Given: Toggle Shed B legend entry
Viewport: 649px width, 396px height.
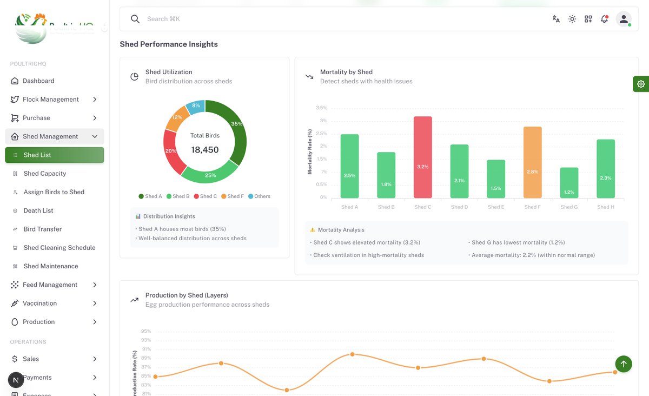Looking at the screenshot, I should coord(178,196).
